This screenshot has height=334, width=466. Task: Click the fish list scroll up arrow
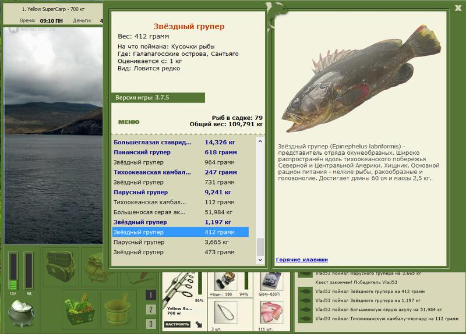tap(260, 141)
